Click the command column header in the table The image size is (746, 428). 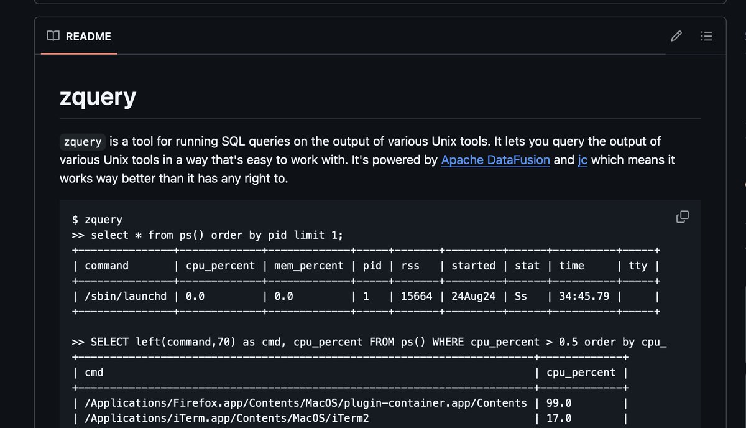pos(106,266)
